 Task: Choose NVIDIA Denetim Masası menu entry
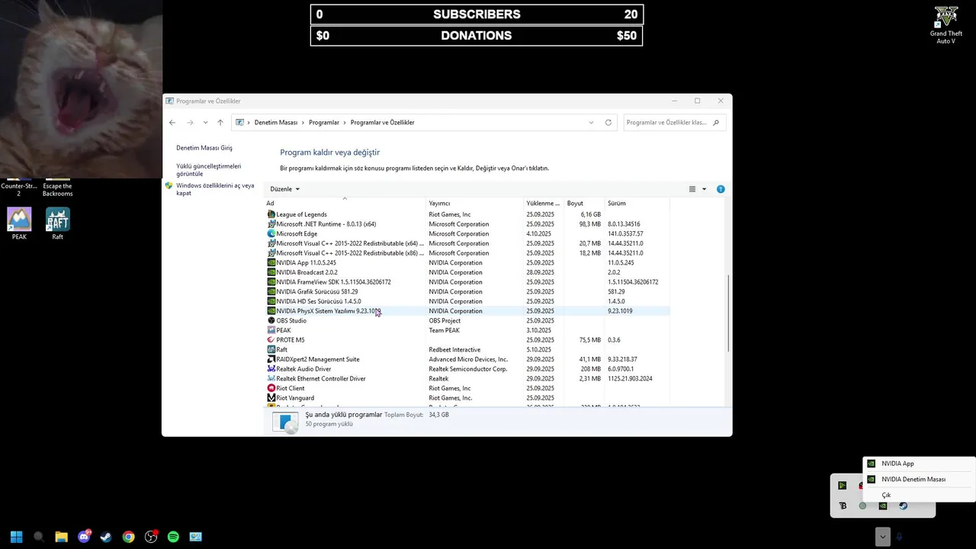919,480
